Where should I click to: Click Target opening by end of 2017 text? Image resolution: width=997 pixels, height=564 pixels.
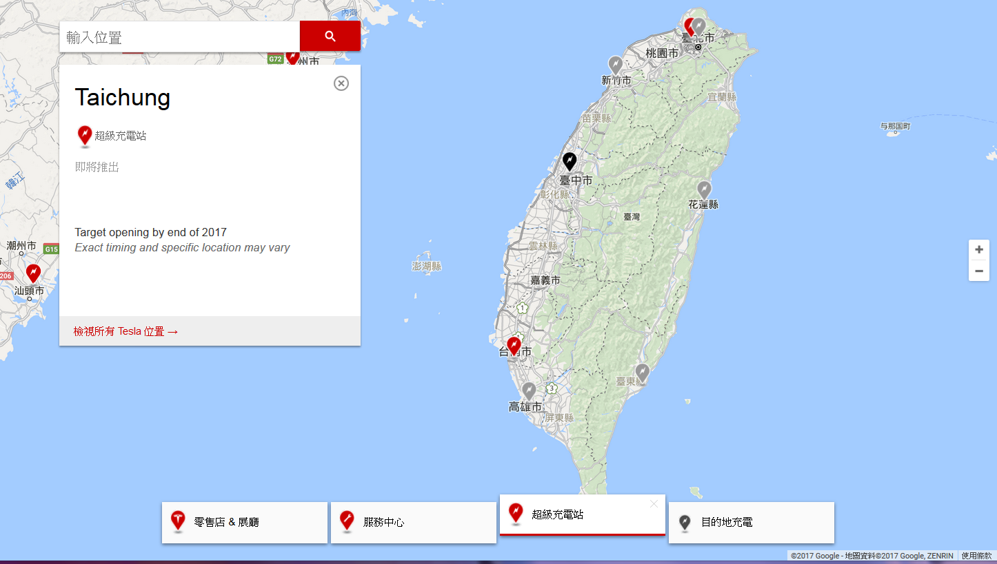[151, 233]
